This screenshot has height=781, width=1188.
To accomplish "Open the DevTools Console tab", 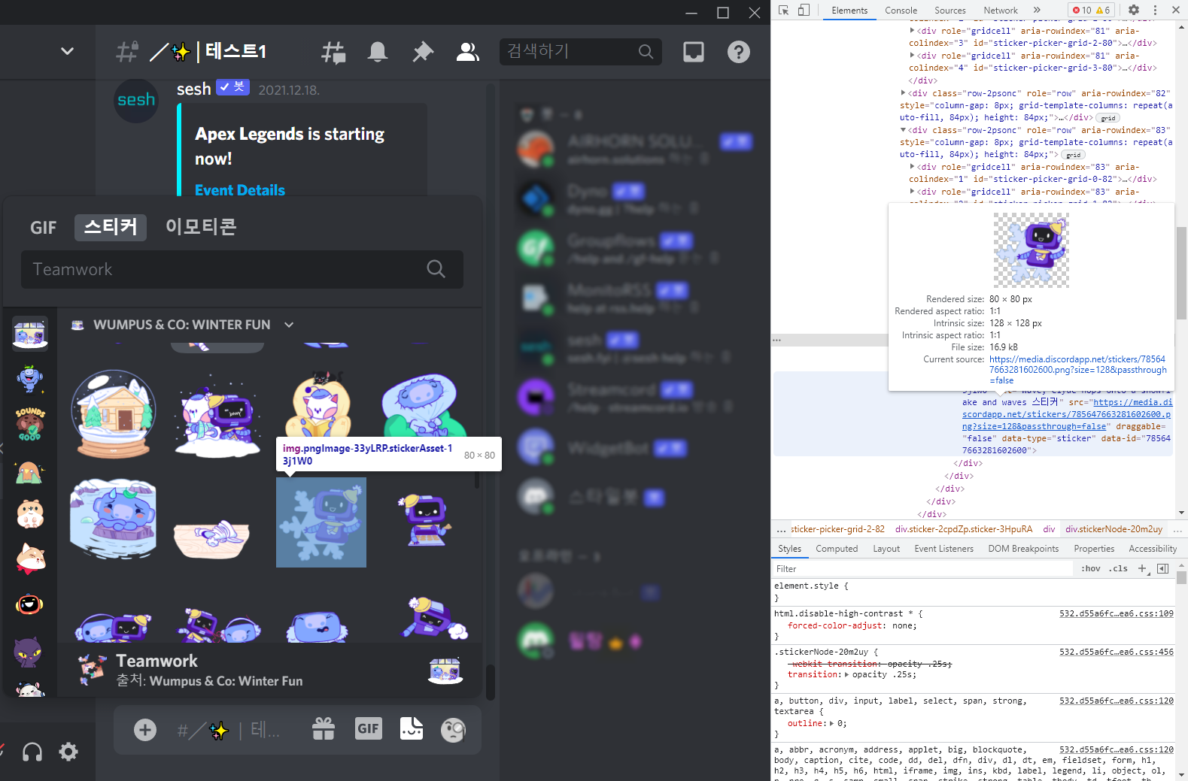I will pos(901,10).
